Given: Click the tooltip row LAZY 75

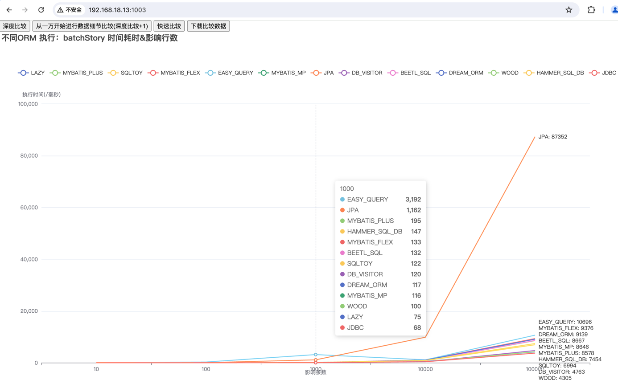Looking at the screenshot, I should point(380,317).
